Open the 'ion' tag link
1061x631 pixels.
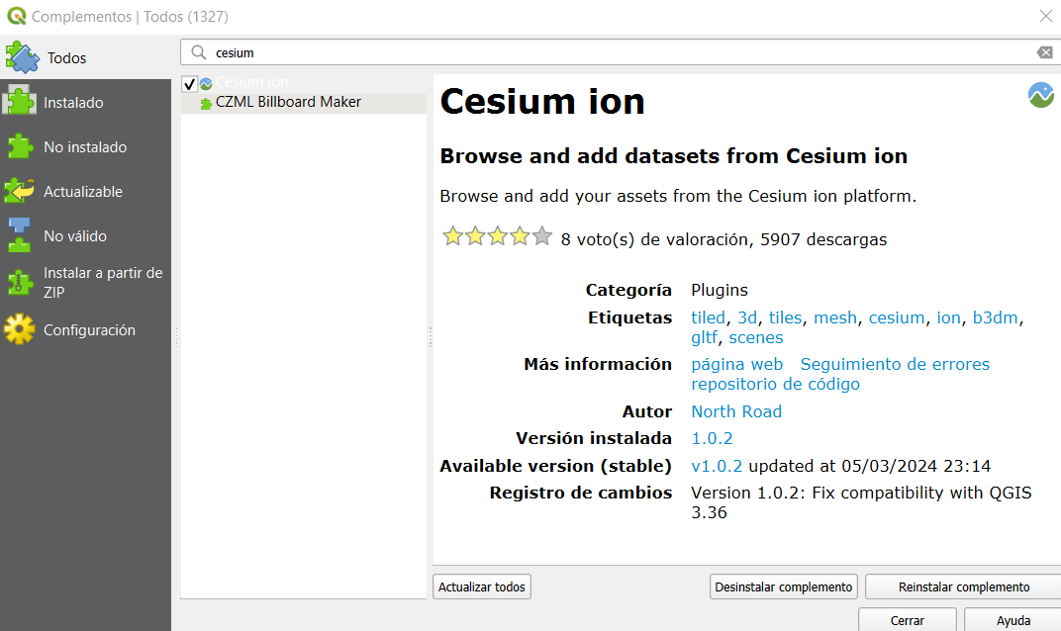[x=948, y=317]
